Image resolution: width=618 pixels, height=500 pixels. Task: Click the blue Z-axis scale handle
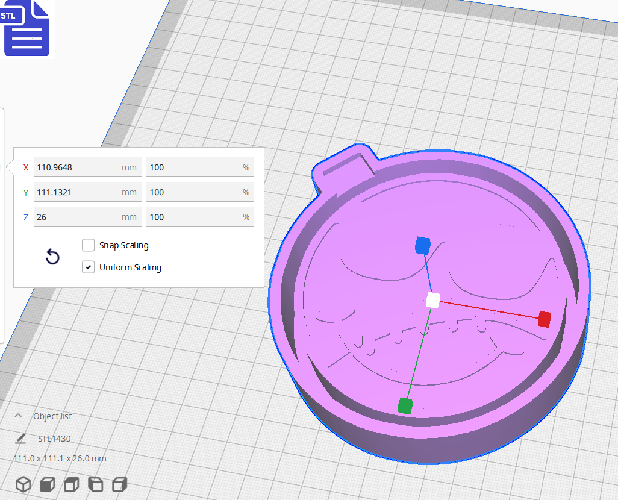tap(423, 245)
